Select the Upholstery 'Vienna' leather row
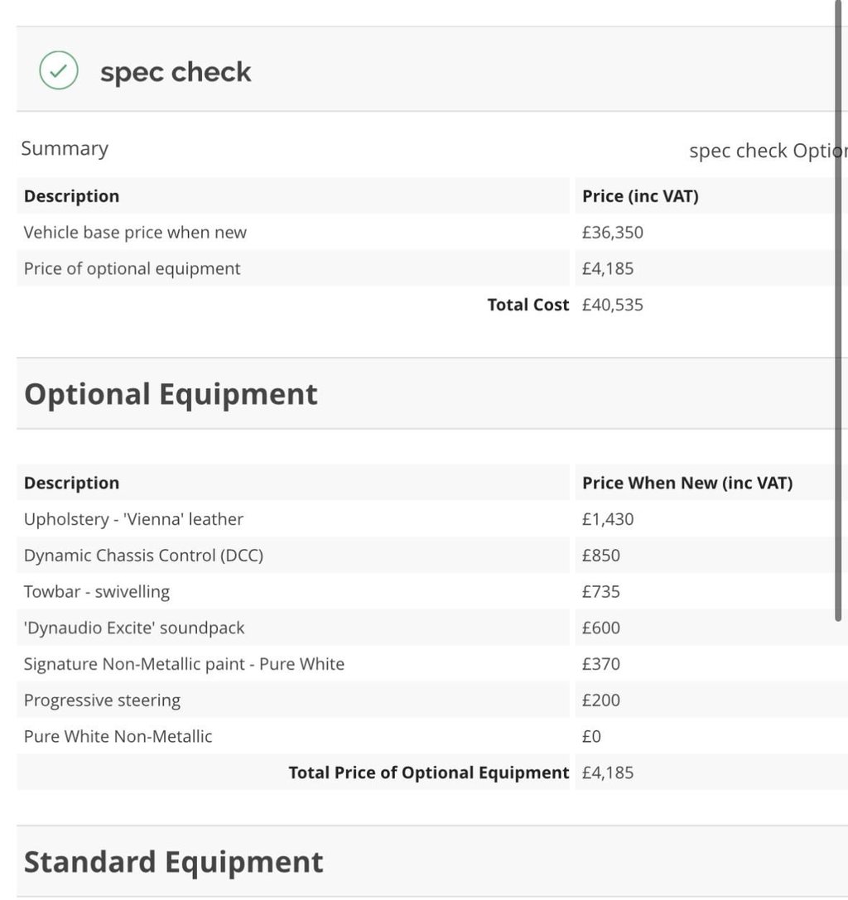Viewport: 848px width, 900px height. point(133,519)
